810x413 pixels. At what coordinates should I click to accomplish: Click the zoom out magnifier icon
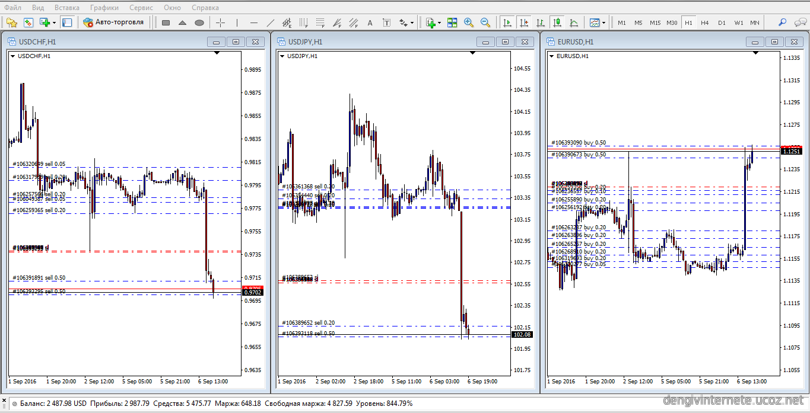[485, 23]
